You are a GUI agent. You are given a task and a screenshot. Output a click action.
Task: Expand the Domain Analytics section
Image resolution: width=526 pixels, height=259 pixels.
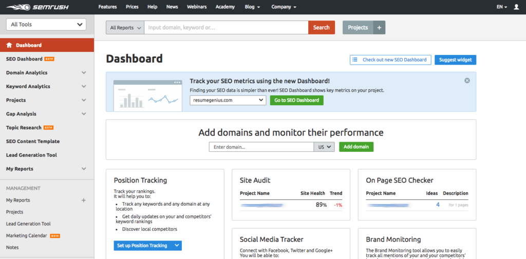tap(84, 73)
